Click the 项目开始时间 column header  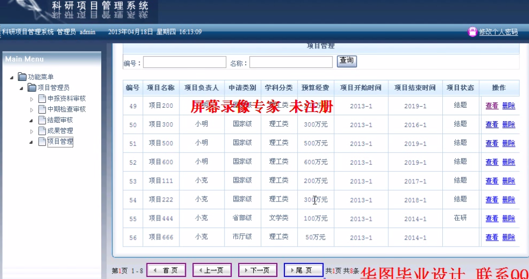(360, 88)
